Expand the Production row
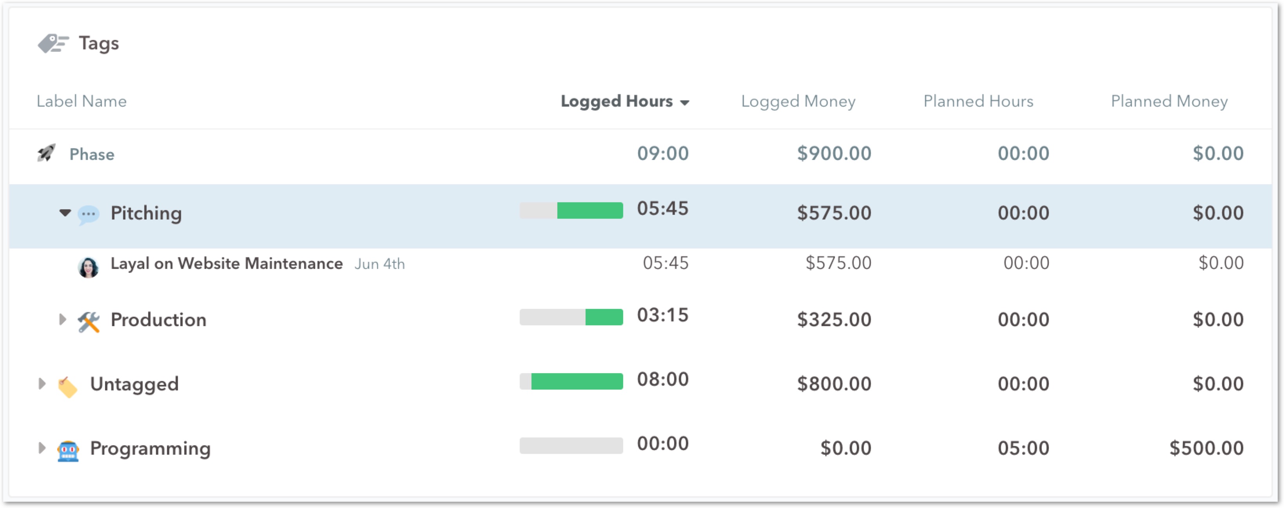 click(x=62, y=319)
